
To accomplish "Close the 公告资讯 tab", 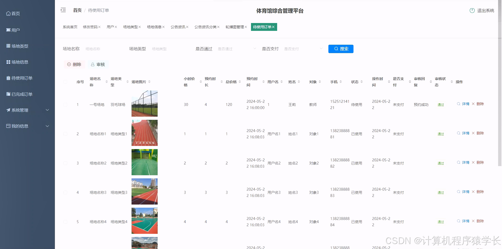I will (x=187, y=27).
